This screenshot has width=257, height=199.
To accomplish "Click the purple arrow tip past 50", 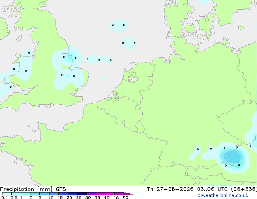I will tap(128, 194).
